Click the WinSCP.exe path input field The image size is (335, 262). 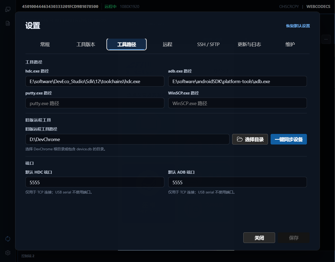(x=237, y=103)
